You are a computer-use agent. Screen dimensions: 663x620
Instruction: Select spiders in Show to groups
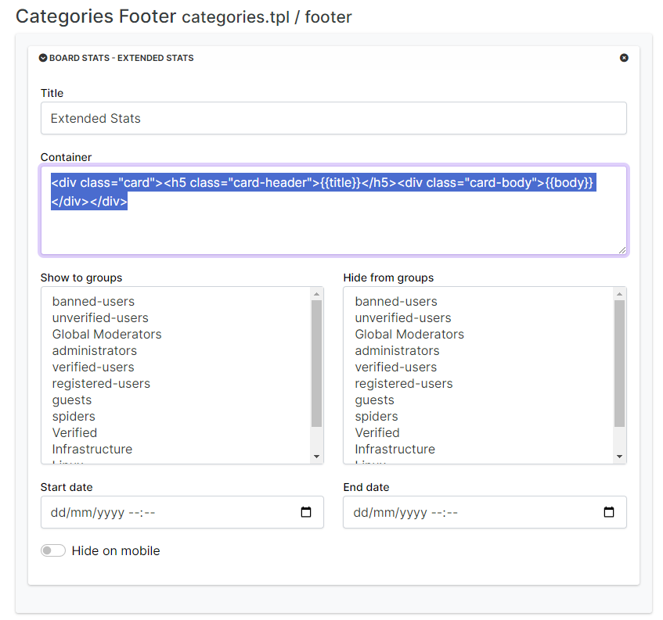click(x=74, y=417)
